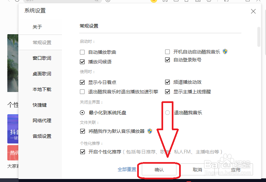This screenshot has width=266, height=182.
Task: Enable 开机自动启动酷我音乐 checkbox
Action: point(167,52)
